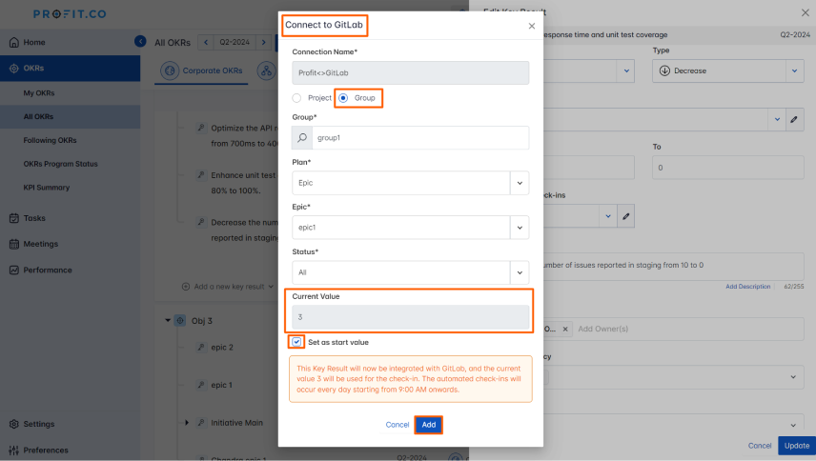816x461 pixels.
Task: Click the Performance chart icon
Action: click(14, 270)
